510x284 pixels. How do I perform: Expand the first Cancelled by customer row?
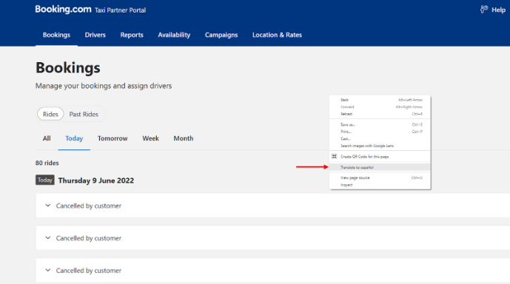[x=273, y=206]
